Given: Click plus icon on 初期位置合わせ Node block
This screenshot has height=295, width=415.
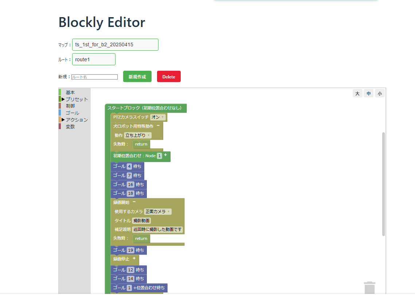Looking at the screenshot, I should [165, 155].
